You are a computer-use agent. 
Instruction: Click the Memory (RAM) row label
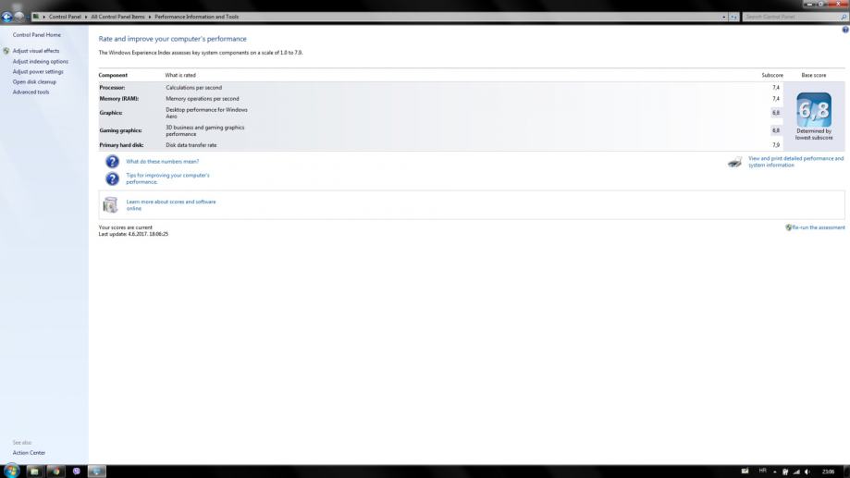(118, 99)
